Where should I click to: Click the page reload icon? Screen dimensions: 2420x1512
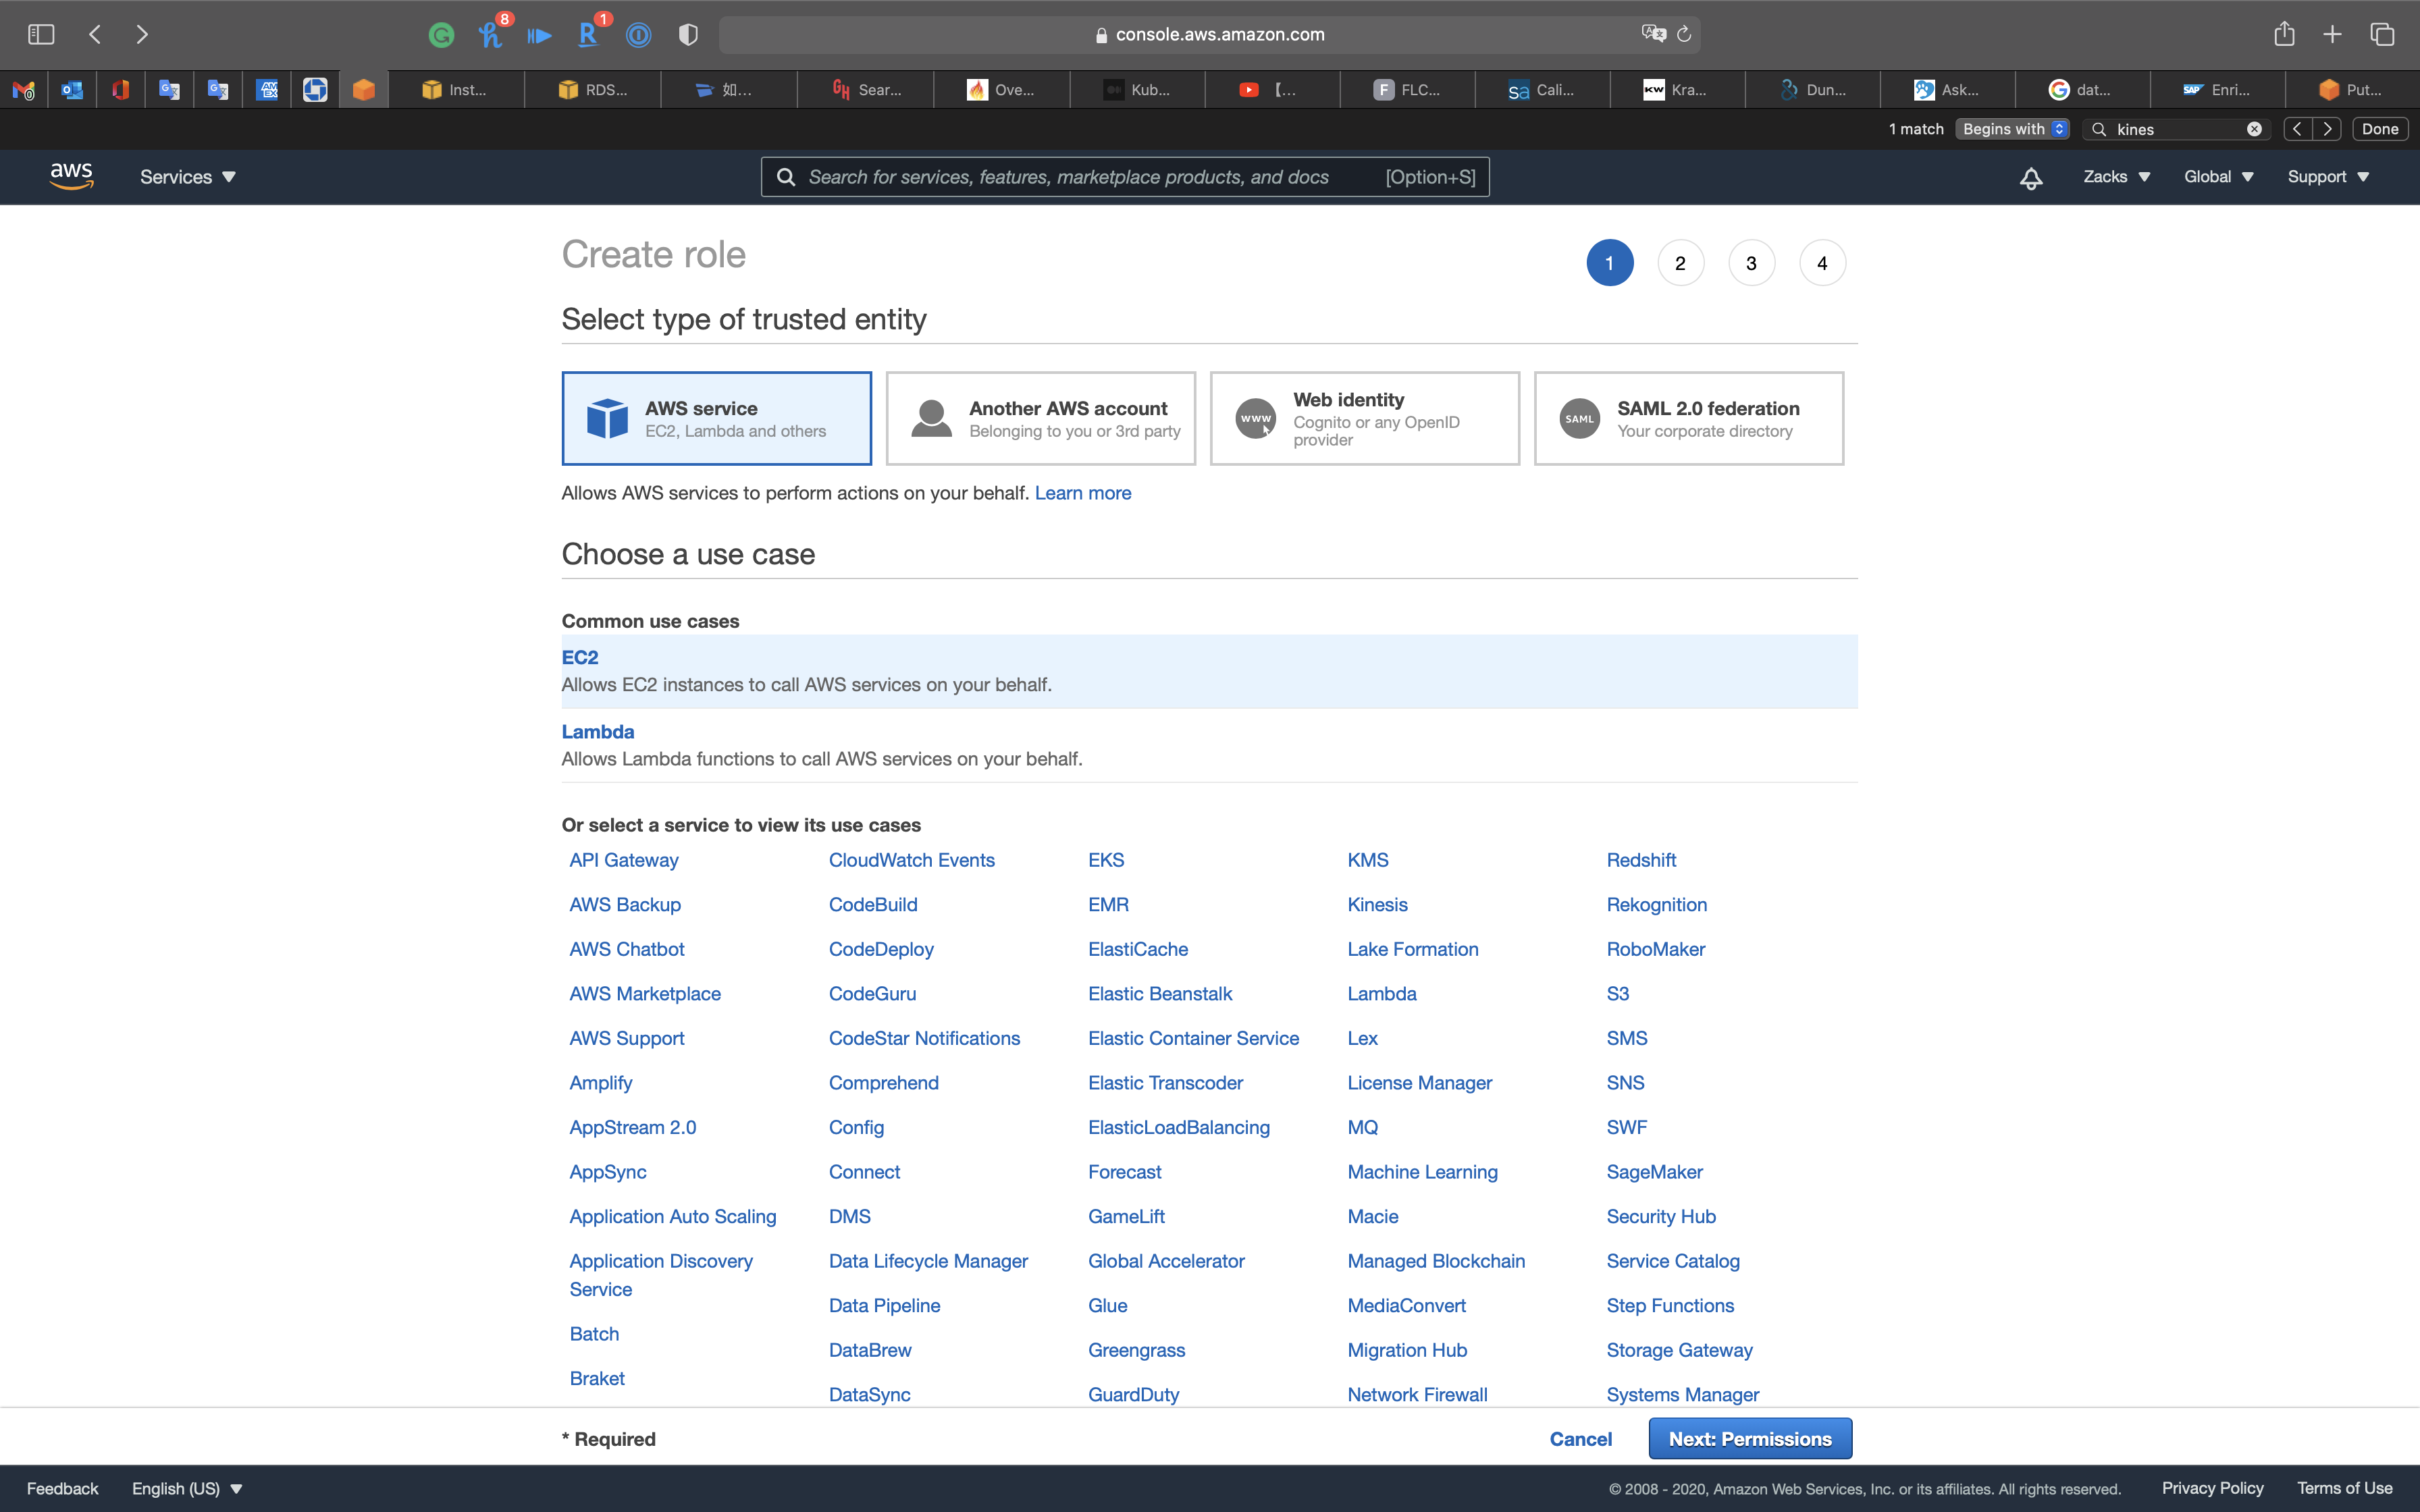1684,34
